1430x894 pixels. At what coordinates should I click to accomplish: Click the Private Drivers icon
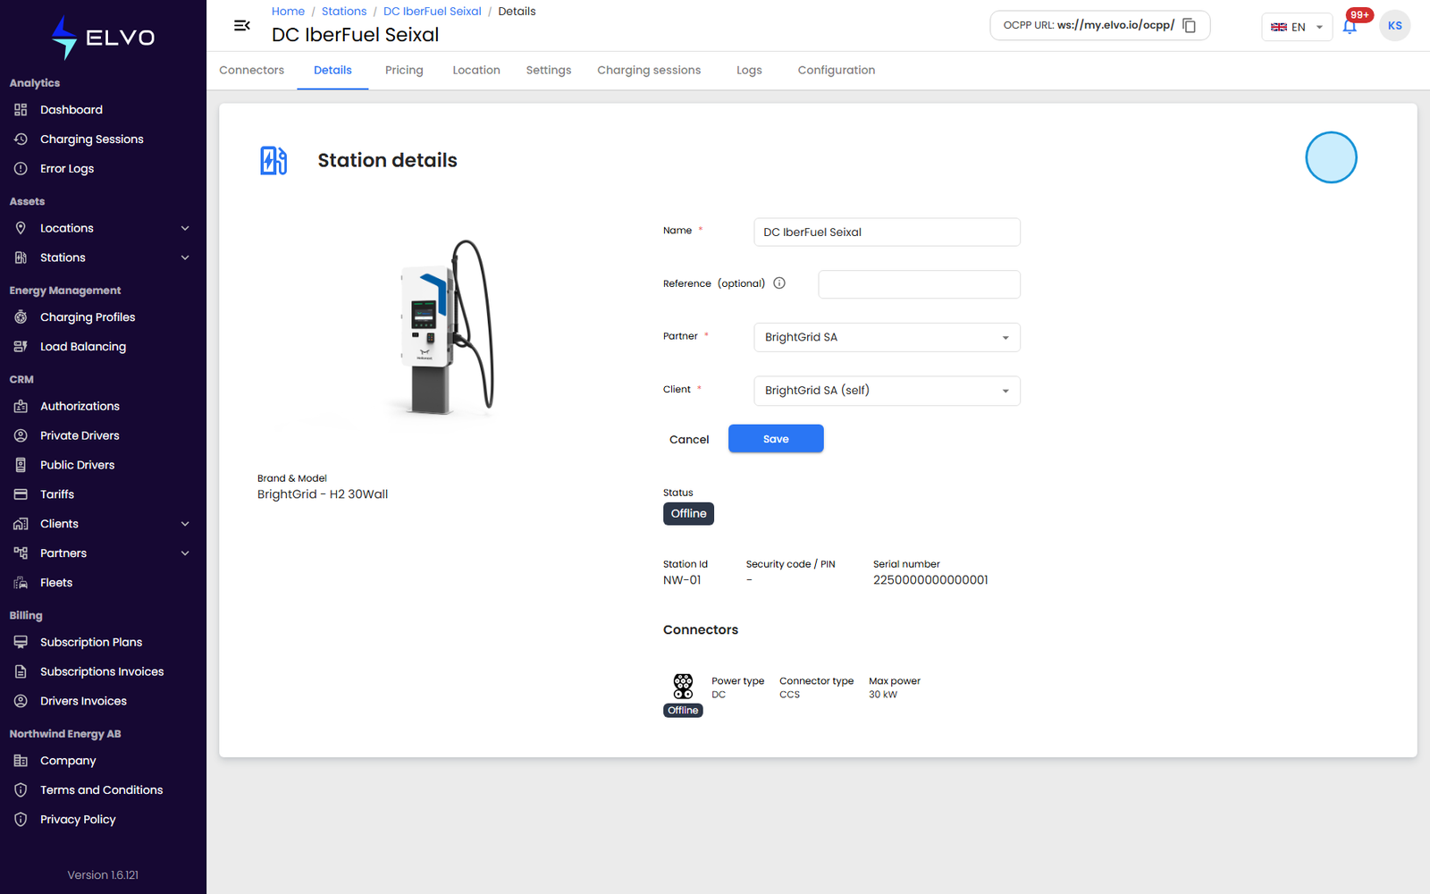pos(21,435)
